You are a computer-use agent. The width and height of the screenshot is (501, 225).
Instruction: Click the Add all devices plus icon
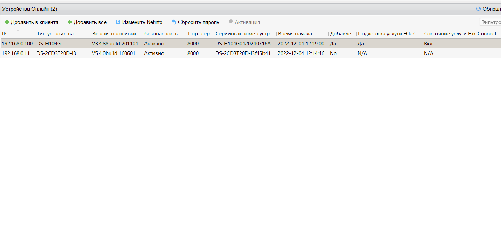click(x=69, y=22)
